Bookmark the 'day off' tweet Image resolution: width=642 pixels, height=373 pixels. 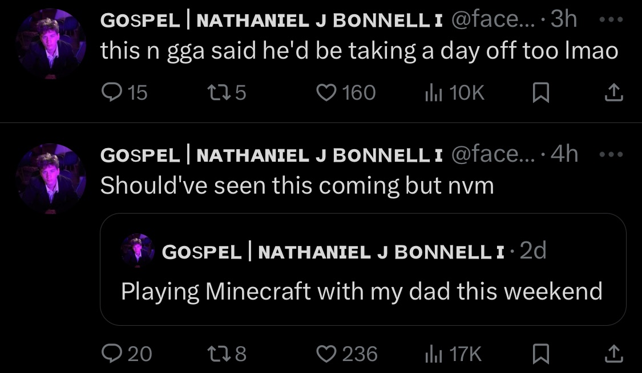coord(539,93)
